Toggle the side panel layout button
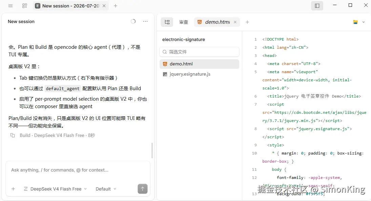 (x=317, y=6)
